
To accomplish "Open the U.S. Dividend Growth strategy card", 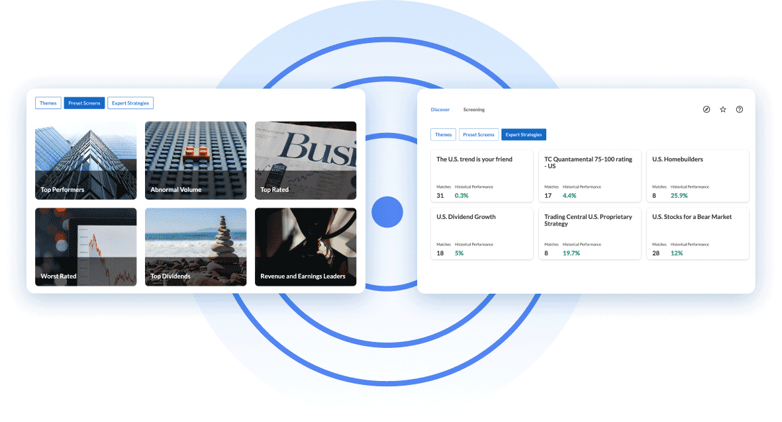I will 481,233.
